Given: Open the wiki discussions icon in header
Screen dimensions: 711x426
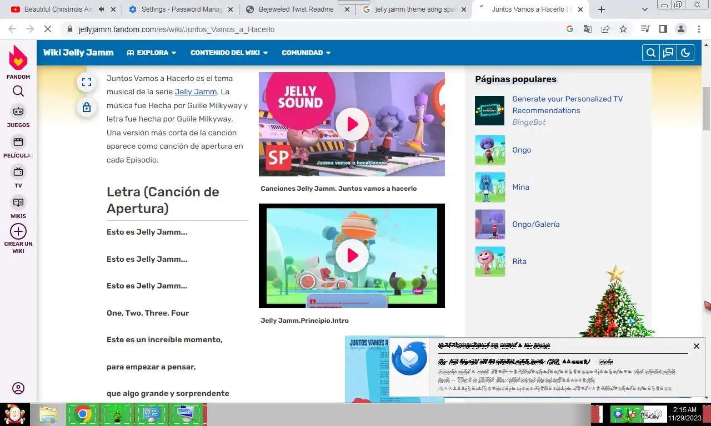Looking at the screenshot, I should [x=668, y=53].
